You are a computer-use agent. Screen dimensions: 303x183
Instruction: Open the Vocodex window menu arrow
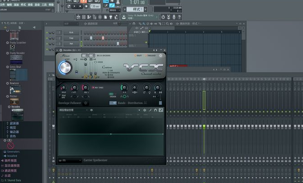(x=57, y=50)
